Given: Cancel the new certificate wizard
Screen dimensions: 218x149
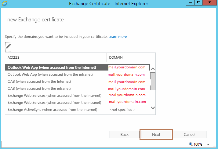Looking at the screenshot, I should coord(190,134).
